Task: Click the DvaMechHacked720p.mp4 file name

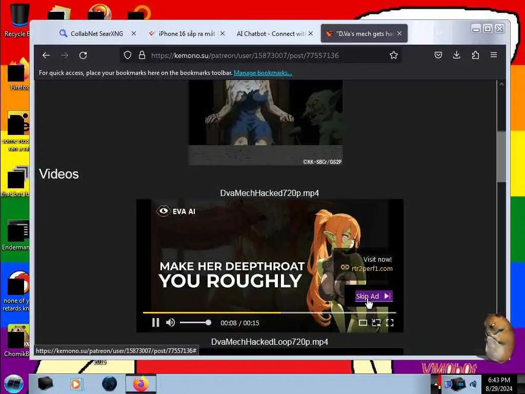Action: tap(270, 193)
